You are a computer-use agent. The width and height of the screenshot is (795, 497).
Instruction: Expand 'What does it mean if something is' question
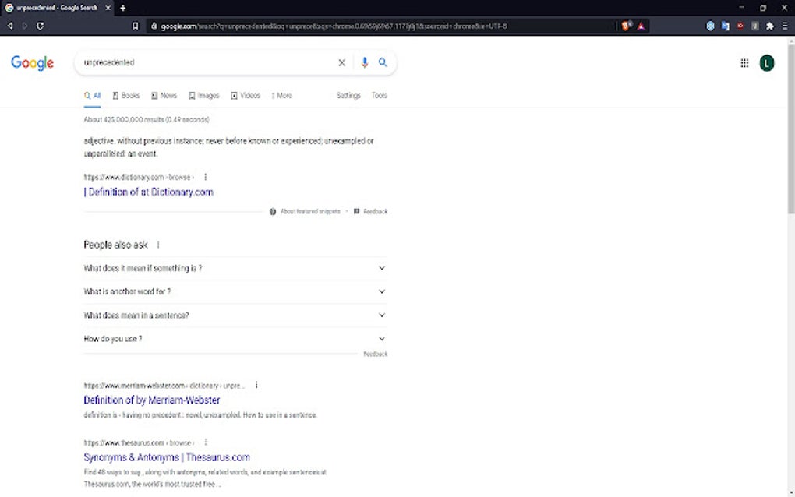pyautogui.click(x=235, y=268)
